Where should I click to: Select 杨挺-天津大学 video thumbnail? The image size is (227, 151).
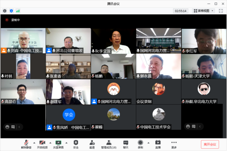pos(204,66)
